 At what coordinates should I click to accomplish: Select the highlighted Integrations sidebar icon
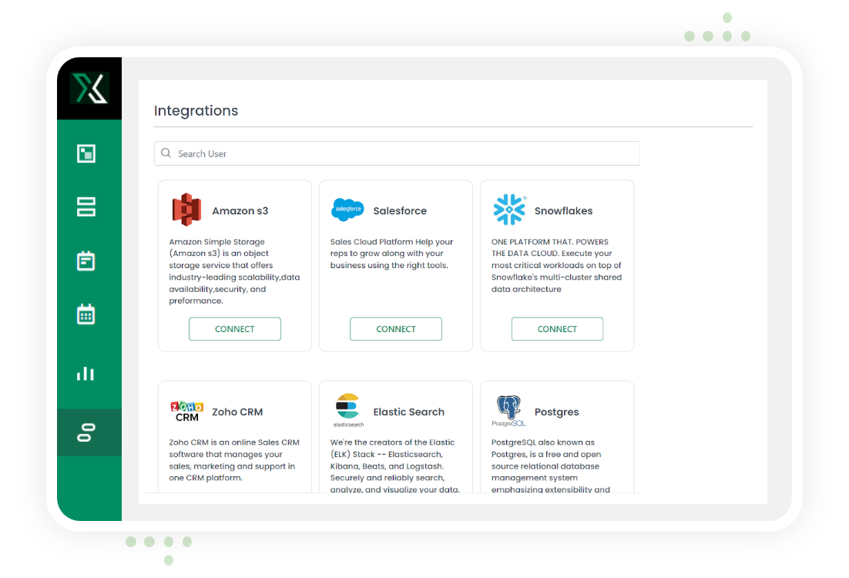click(85, 432)
